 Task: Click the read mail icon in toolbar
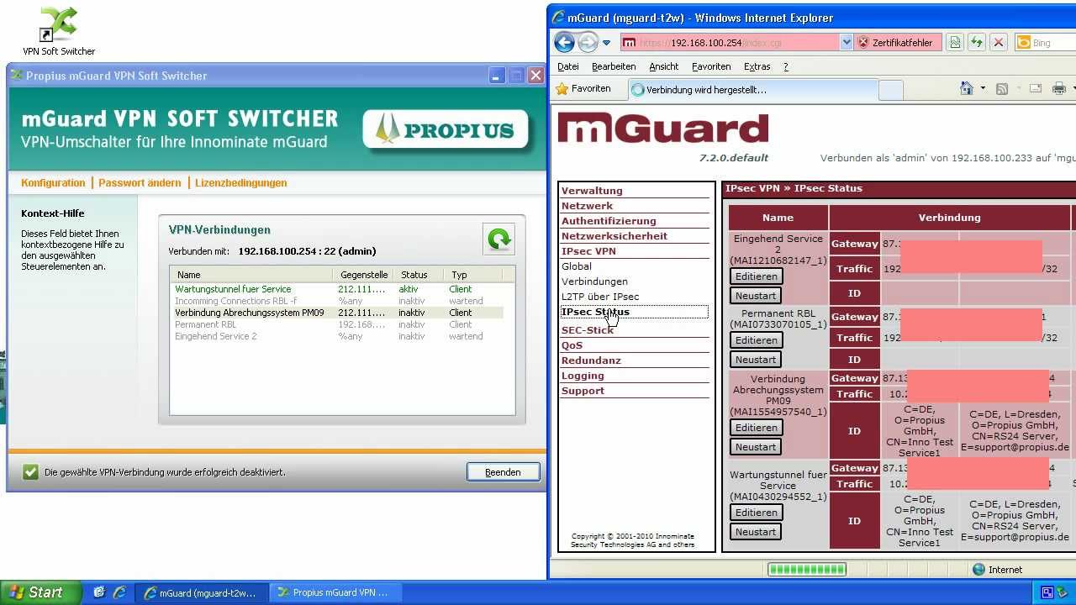click(1036, 89)
